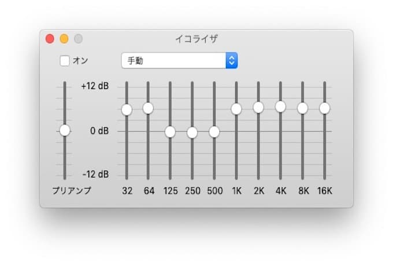This screenshot has width=393, height=266.
Task: Click the 500 frequency label
Action: click(x=215, y=191)
